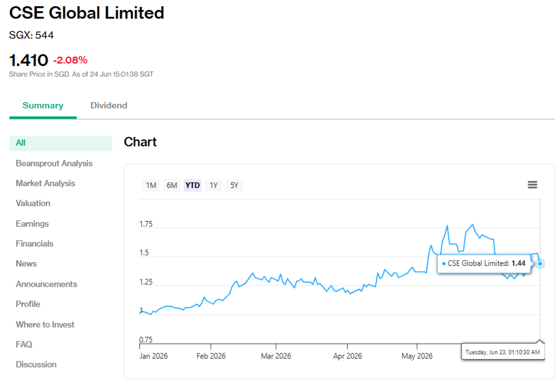Click the highlighted chart data point marker

(540, 264)
